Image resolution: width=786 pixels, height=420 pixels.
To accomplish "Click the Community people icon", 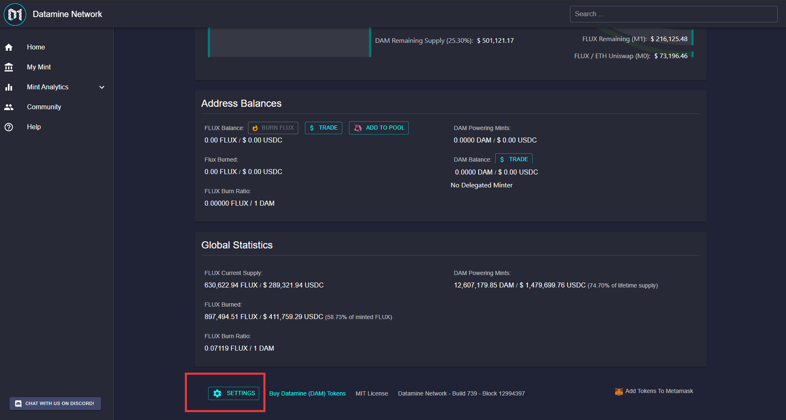I will pos(9,107).
